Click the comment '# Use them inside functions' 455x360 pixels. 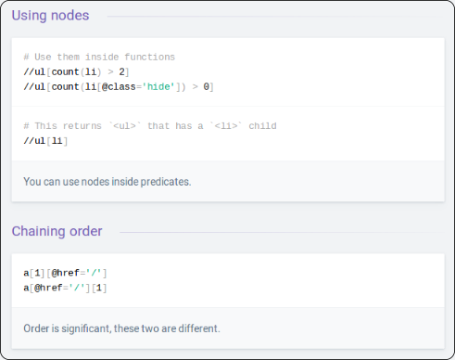coord(99,58)
